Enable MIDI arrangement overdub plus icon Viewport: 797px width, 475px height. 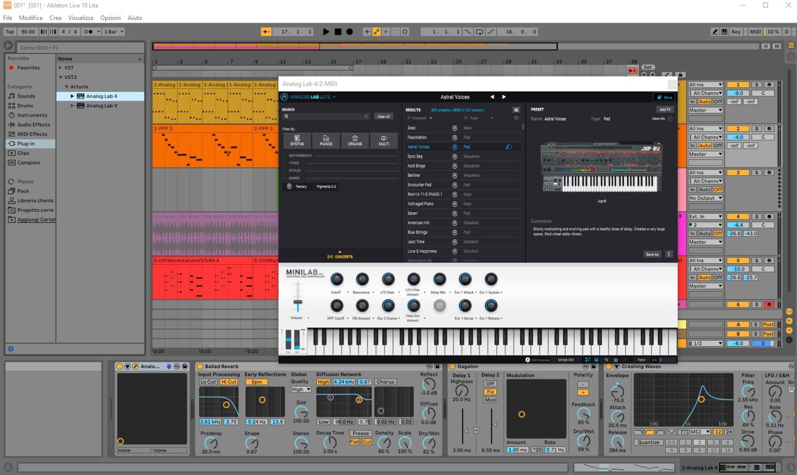(366, 32)
